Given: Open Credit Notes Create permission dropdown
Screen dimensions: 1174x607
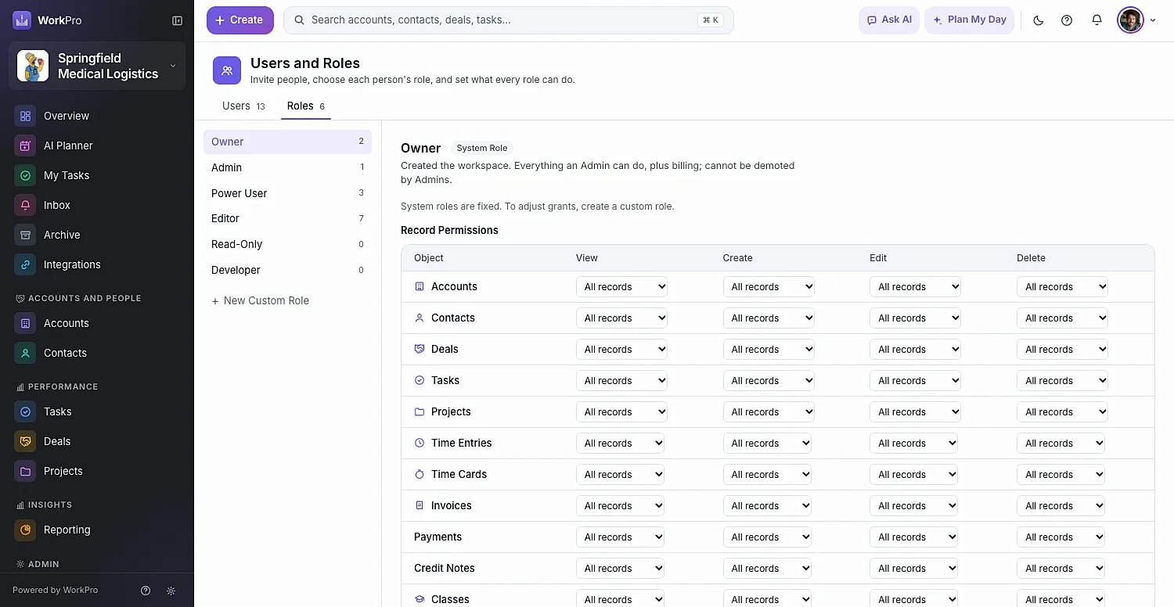Looking at the screenshot, I should point(767,569).
